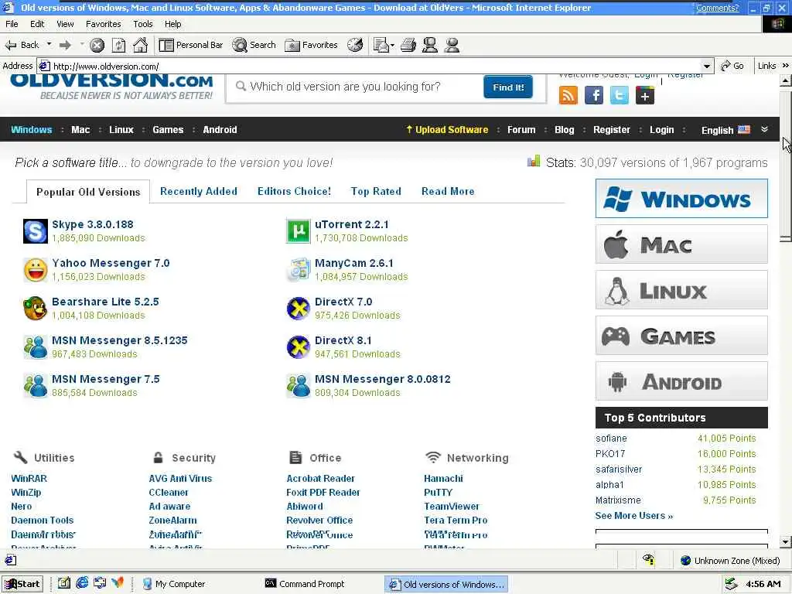Click the old version search field
Screen dimensions: 792x594
356,87
